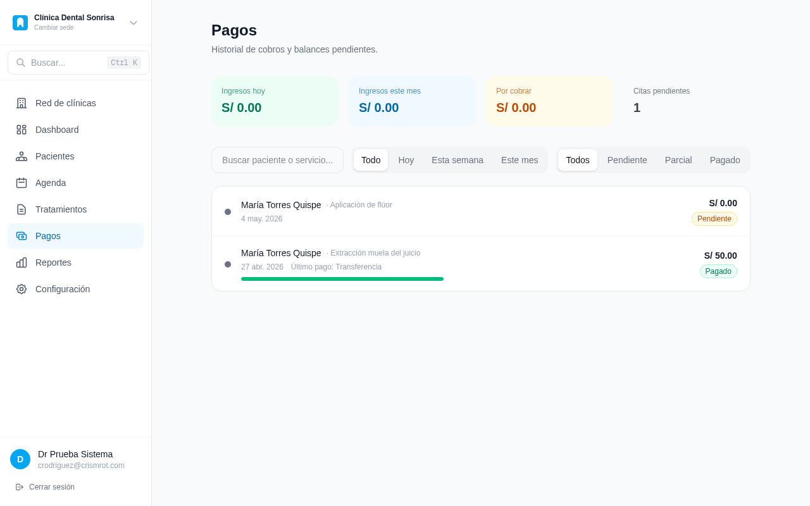Click the Red de clínicas building icon
Image resolution: width=810 pixels, height=506 pixels.
(x=22, y=103)
